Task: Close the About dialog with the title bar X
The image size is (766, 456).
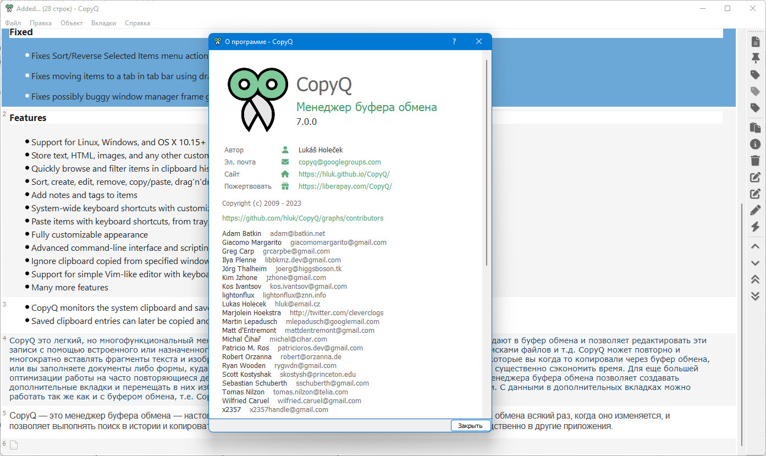Action: click(x=478, y=42)
